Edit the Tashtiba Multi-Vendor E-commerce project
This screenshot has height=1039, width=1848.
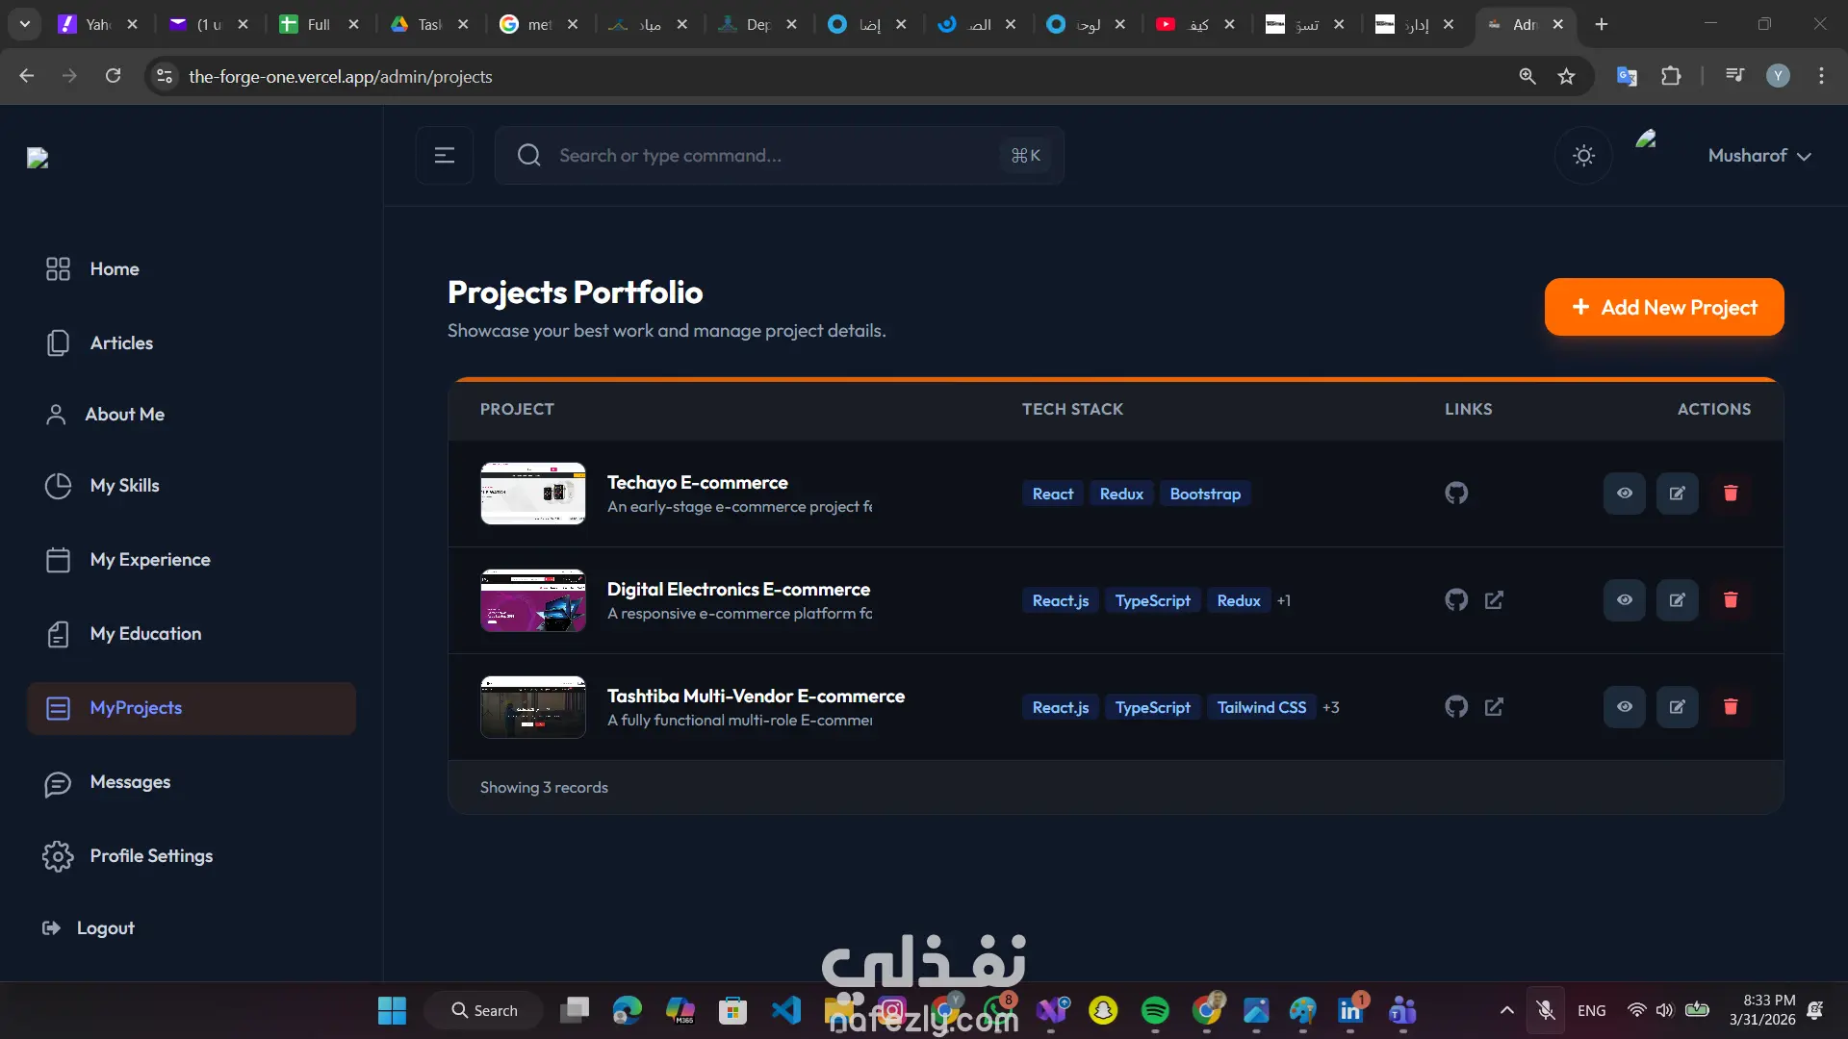[1677, 707]
